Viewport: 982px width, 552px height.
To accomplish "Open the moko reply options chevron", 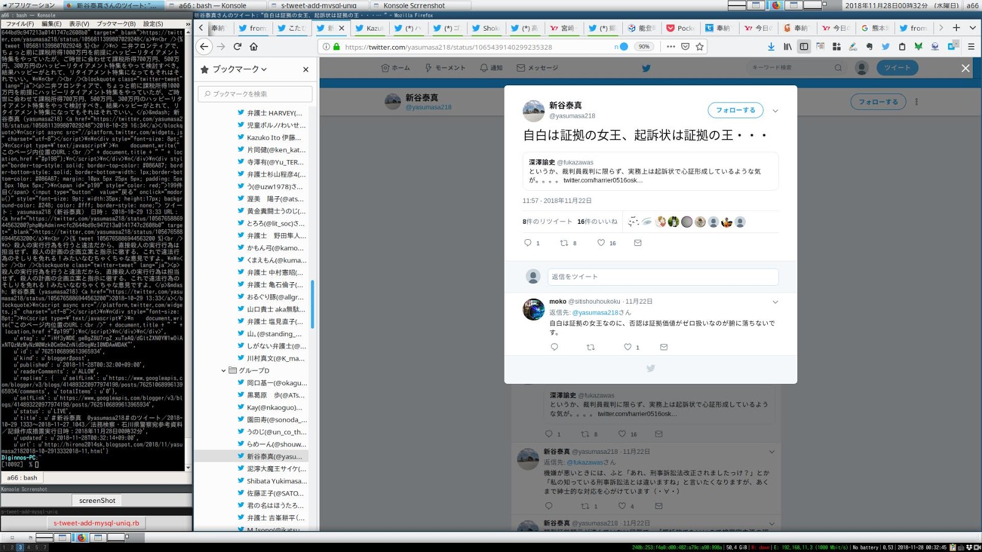I will pos(775,302).
